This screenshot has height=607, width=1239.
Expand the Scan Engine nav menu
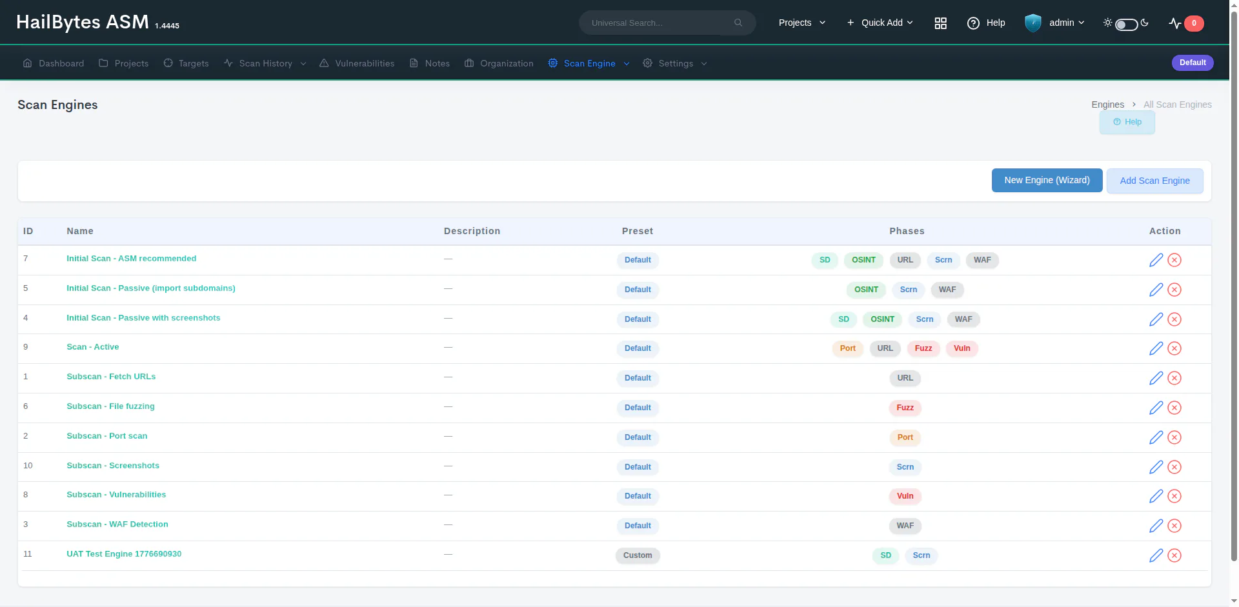click(589, 63)
